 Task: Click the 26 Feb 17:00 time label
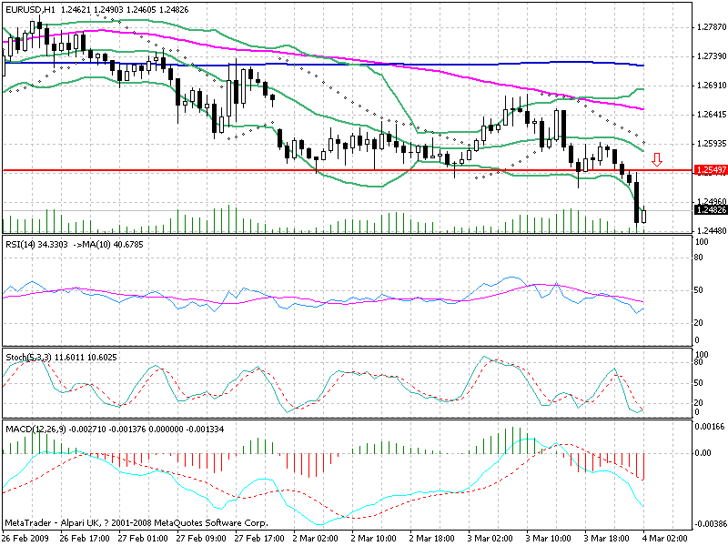pos(85,539)
